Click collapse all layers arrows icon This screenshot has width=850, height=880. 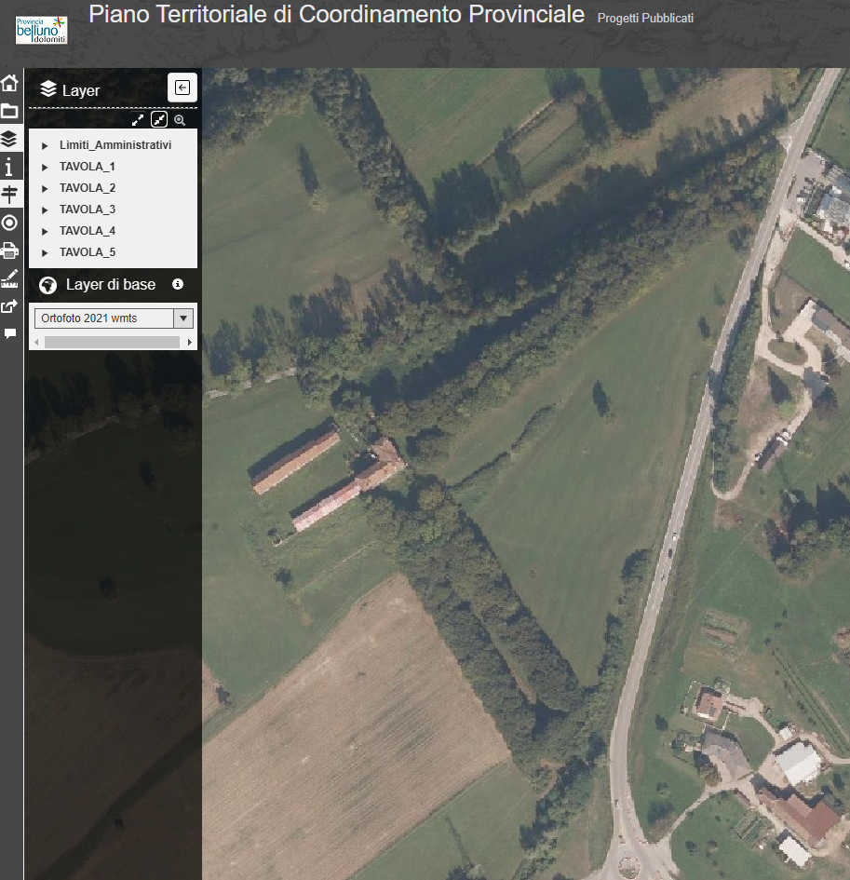(x=159, y=119)
